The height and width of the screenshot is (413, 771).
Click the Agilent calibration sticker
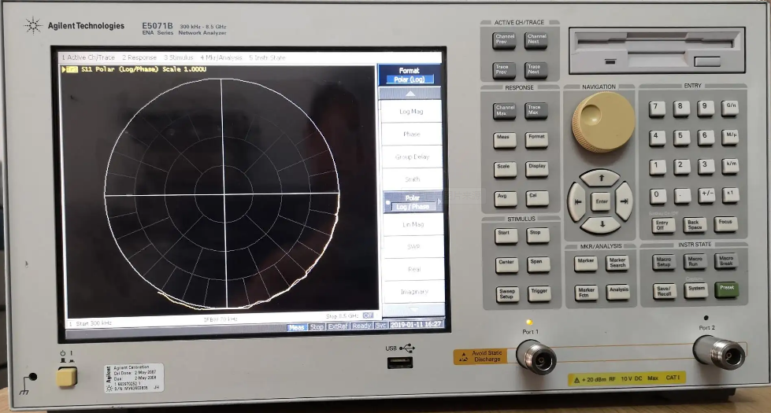click(x=134, y=378)
